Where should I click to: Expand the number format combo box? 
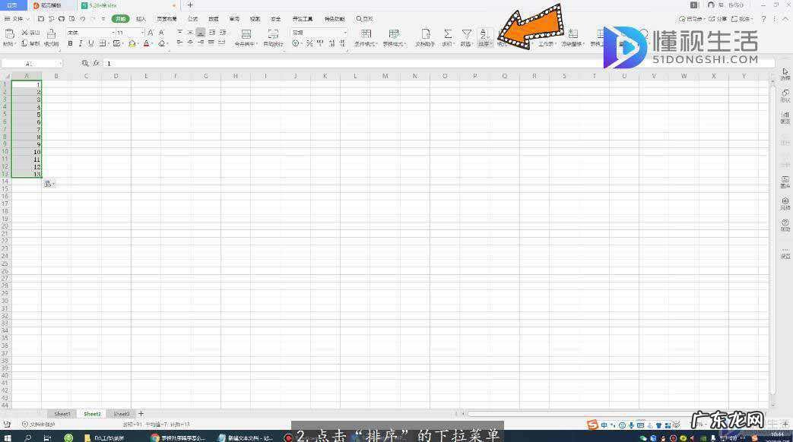[344, 33]
